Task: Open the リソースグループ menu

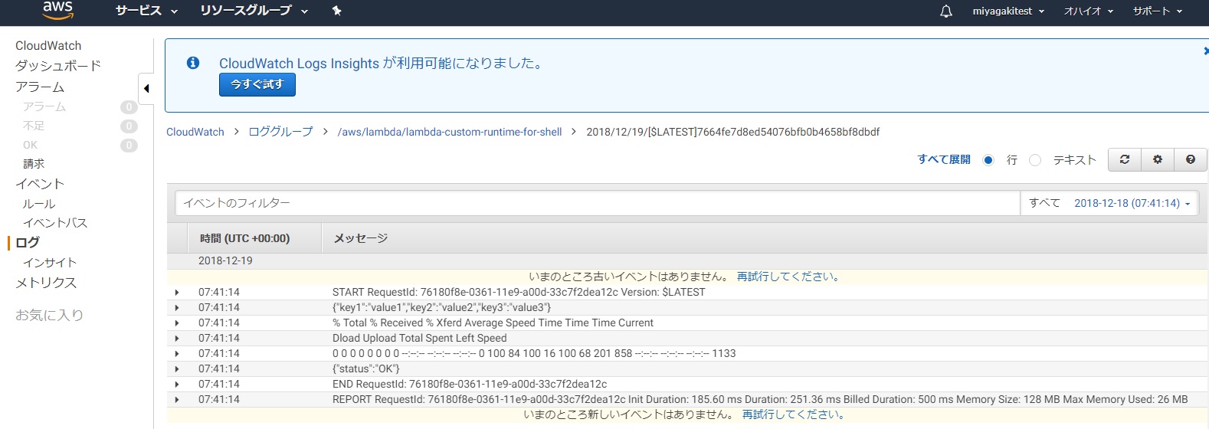Action: pyautogui.click(x=254, y=11)
